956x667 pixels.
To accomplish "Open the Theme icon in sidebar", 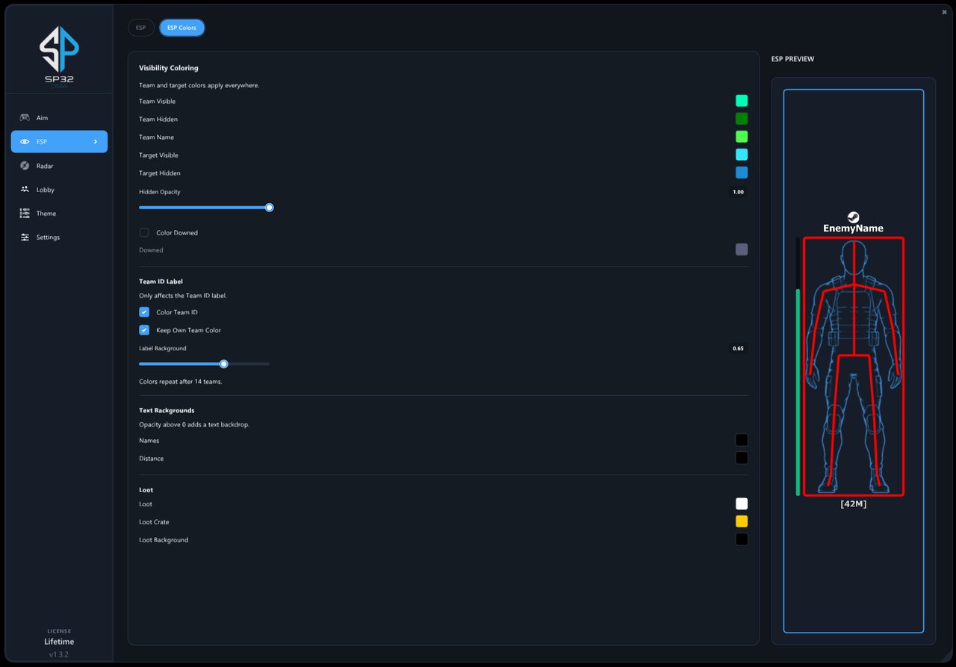I will point(25,214).
